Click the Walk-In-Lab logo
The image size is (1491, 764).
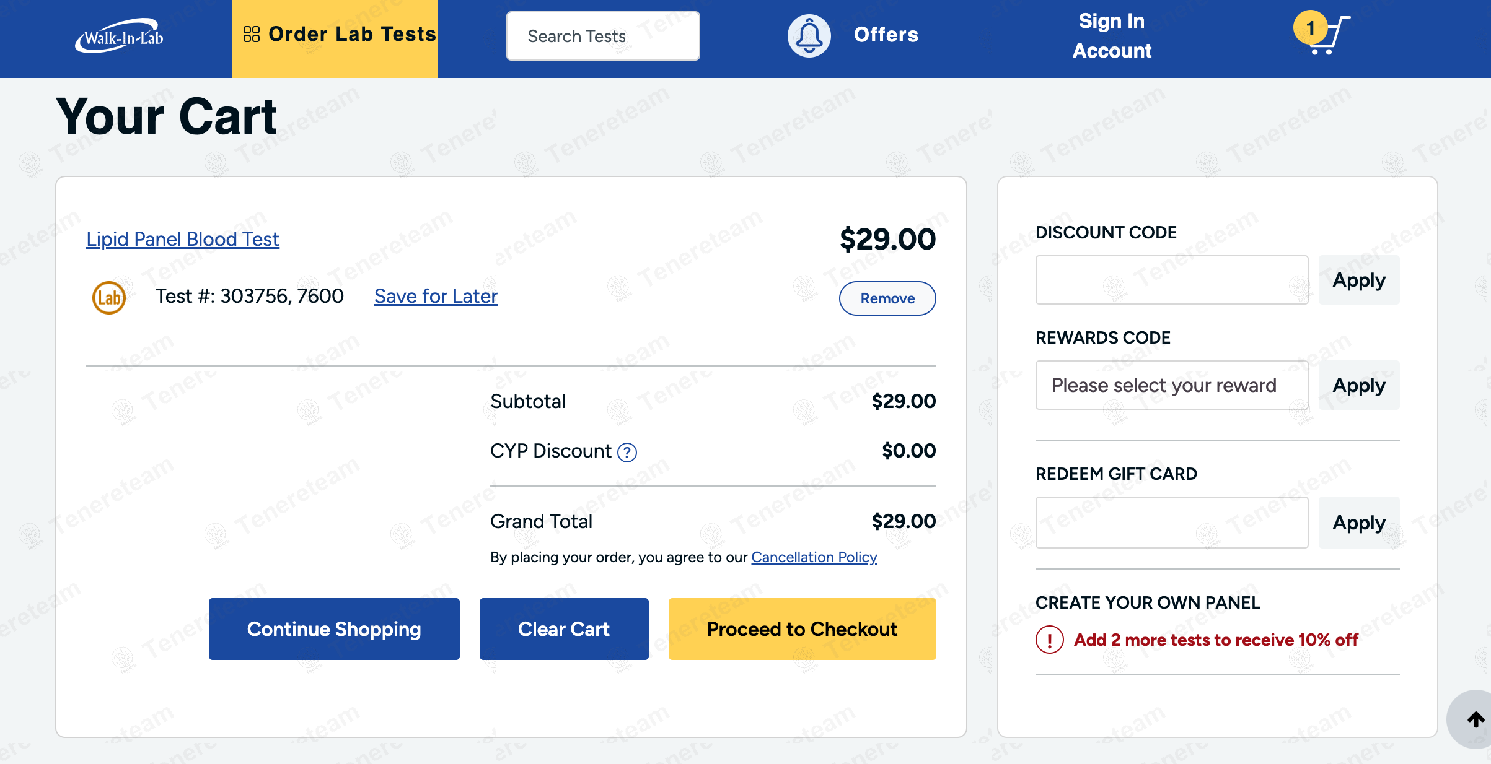(119, 37)
